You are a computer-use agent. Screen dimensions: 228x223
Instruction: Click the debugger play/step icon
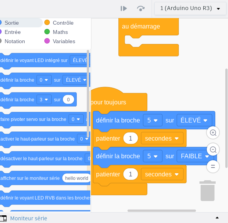(123, 8)
